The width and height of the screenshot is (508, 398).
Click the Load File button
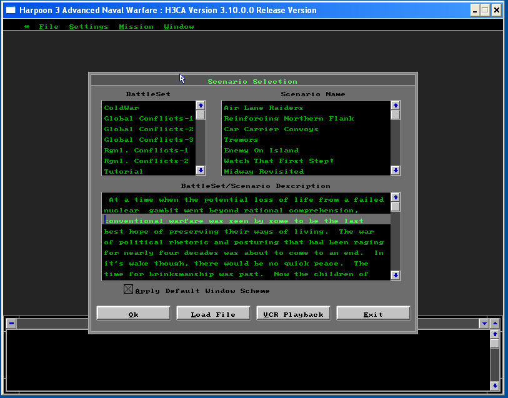[x=213, y=313]
